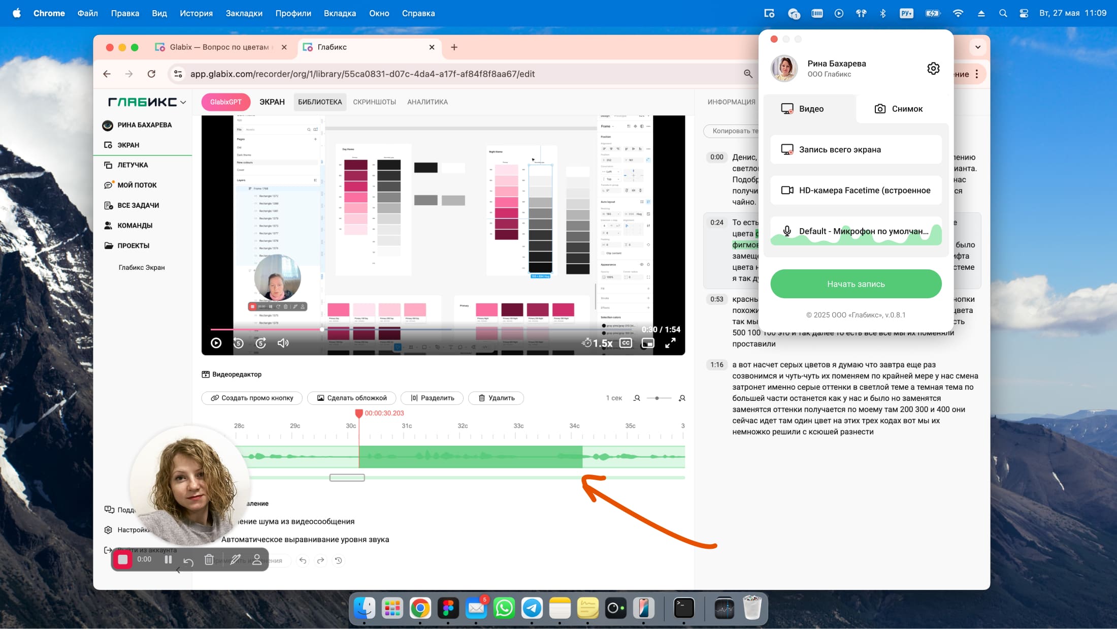
Task: Click the green Начать запись button
Action: 856,284
